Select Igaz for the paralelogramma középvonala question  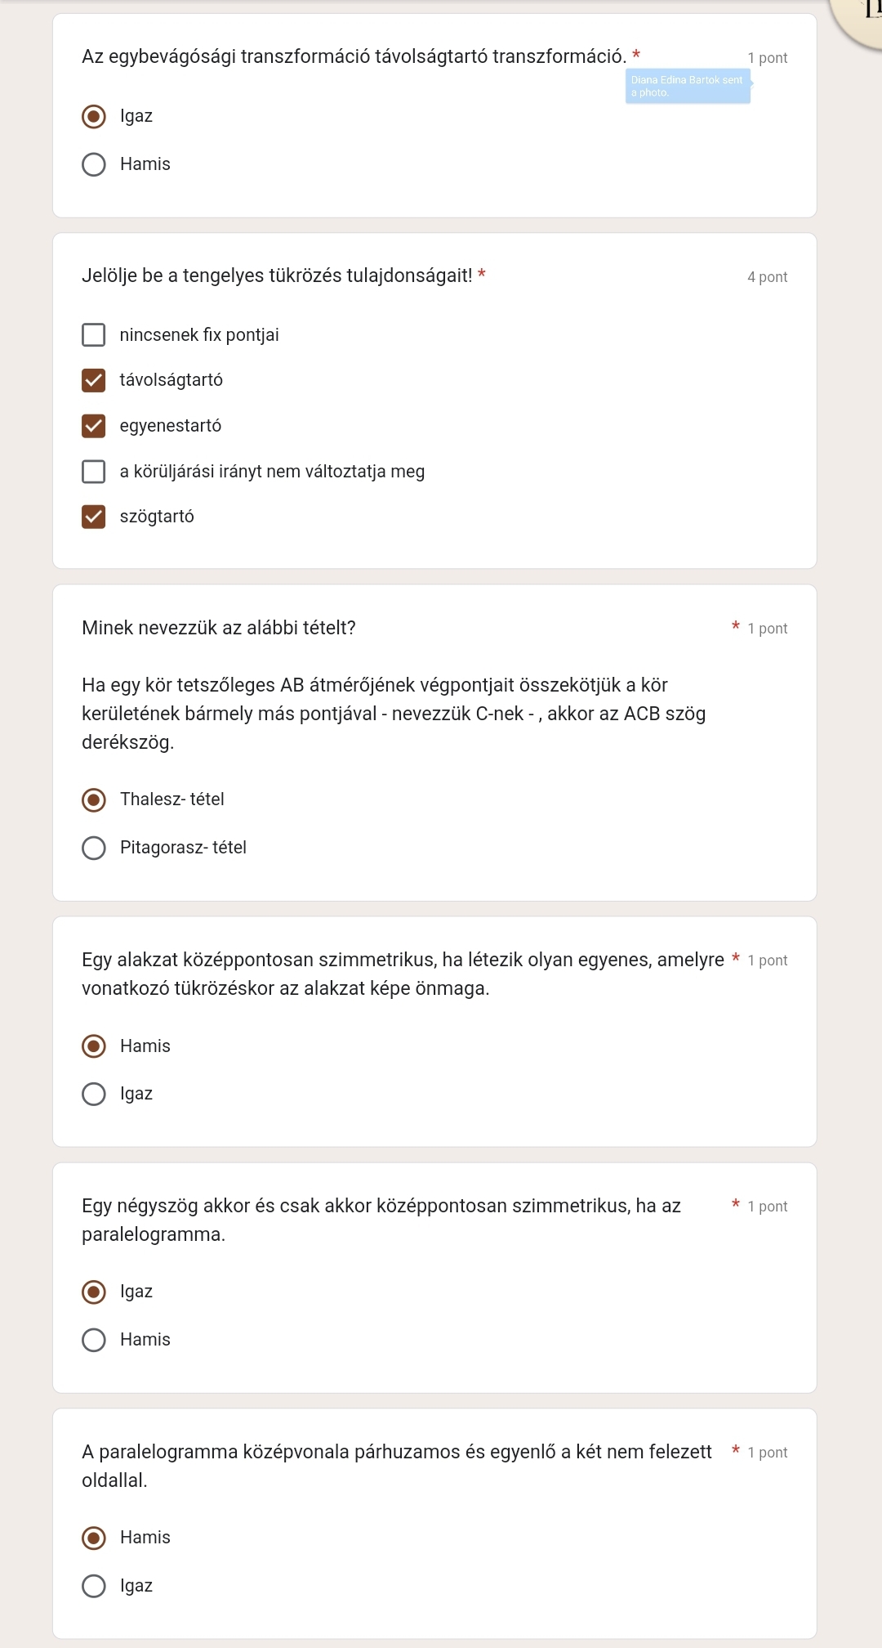(94, 1586)
